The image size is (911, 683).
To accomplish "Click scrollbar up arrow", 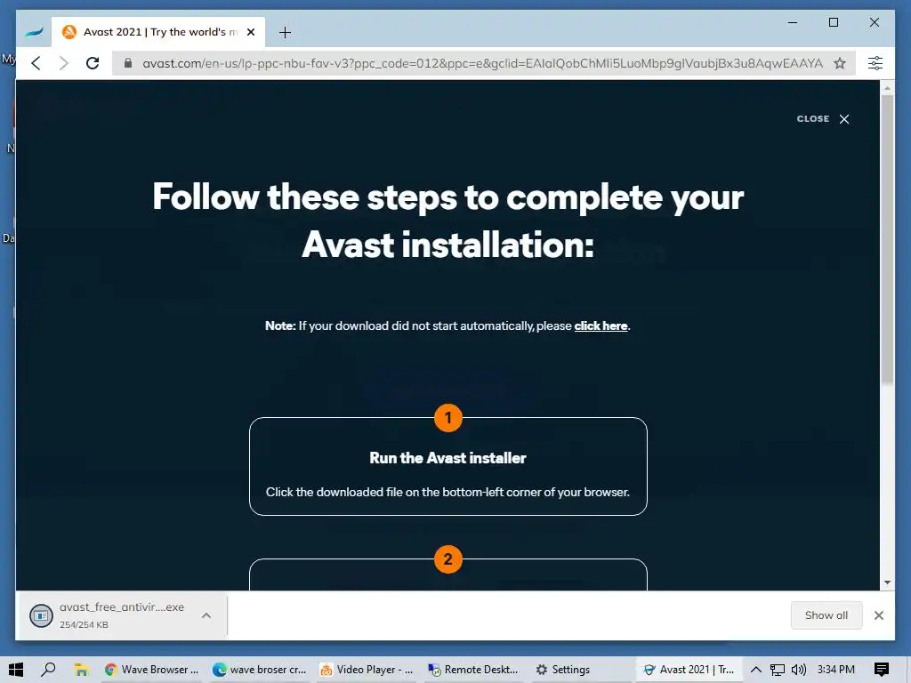I will click(x=887, y=88).
